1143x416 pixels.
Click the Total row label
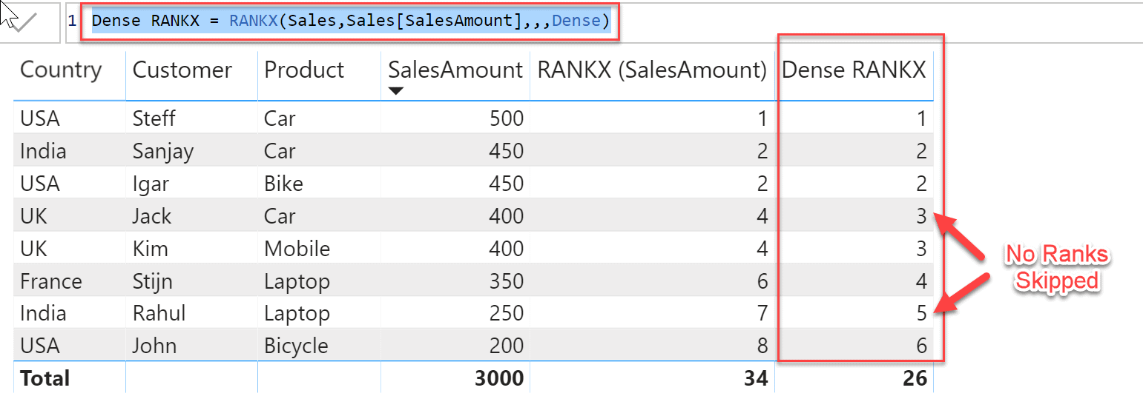[x=45, y=378]
